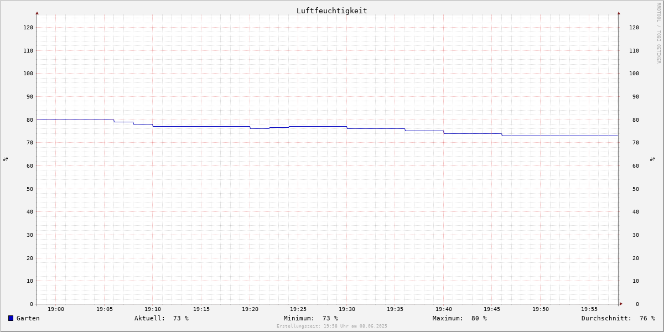
Task: Click the 19:55 x-axis time label
Action: 589,309
